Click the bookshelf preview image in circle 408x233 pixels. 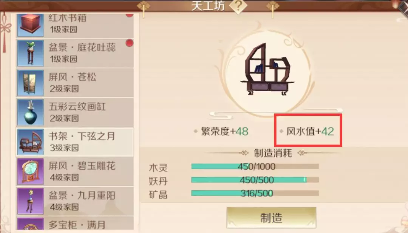pyautogui.click(x=267, y=70)
